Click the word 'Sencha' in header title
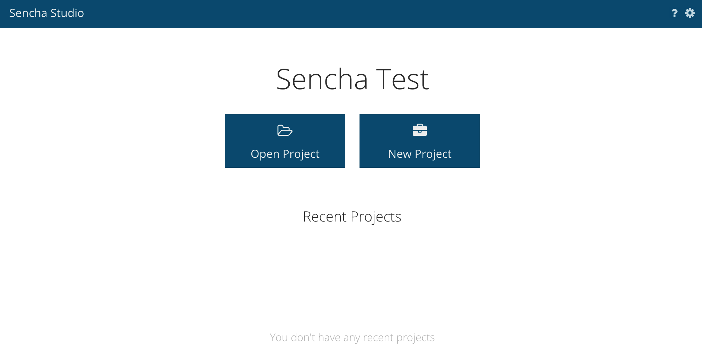 [28, 13]
